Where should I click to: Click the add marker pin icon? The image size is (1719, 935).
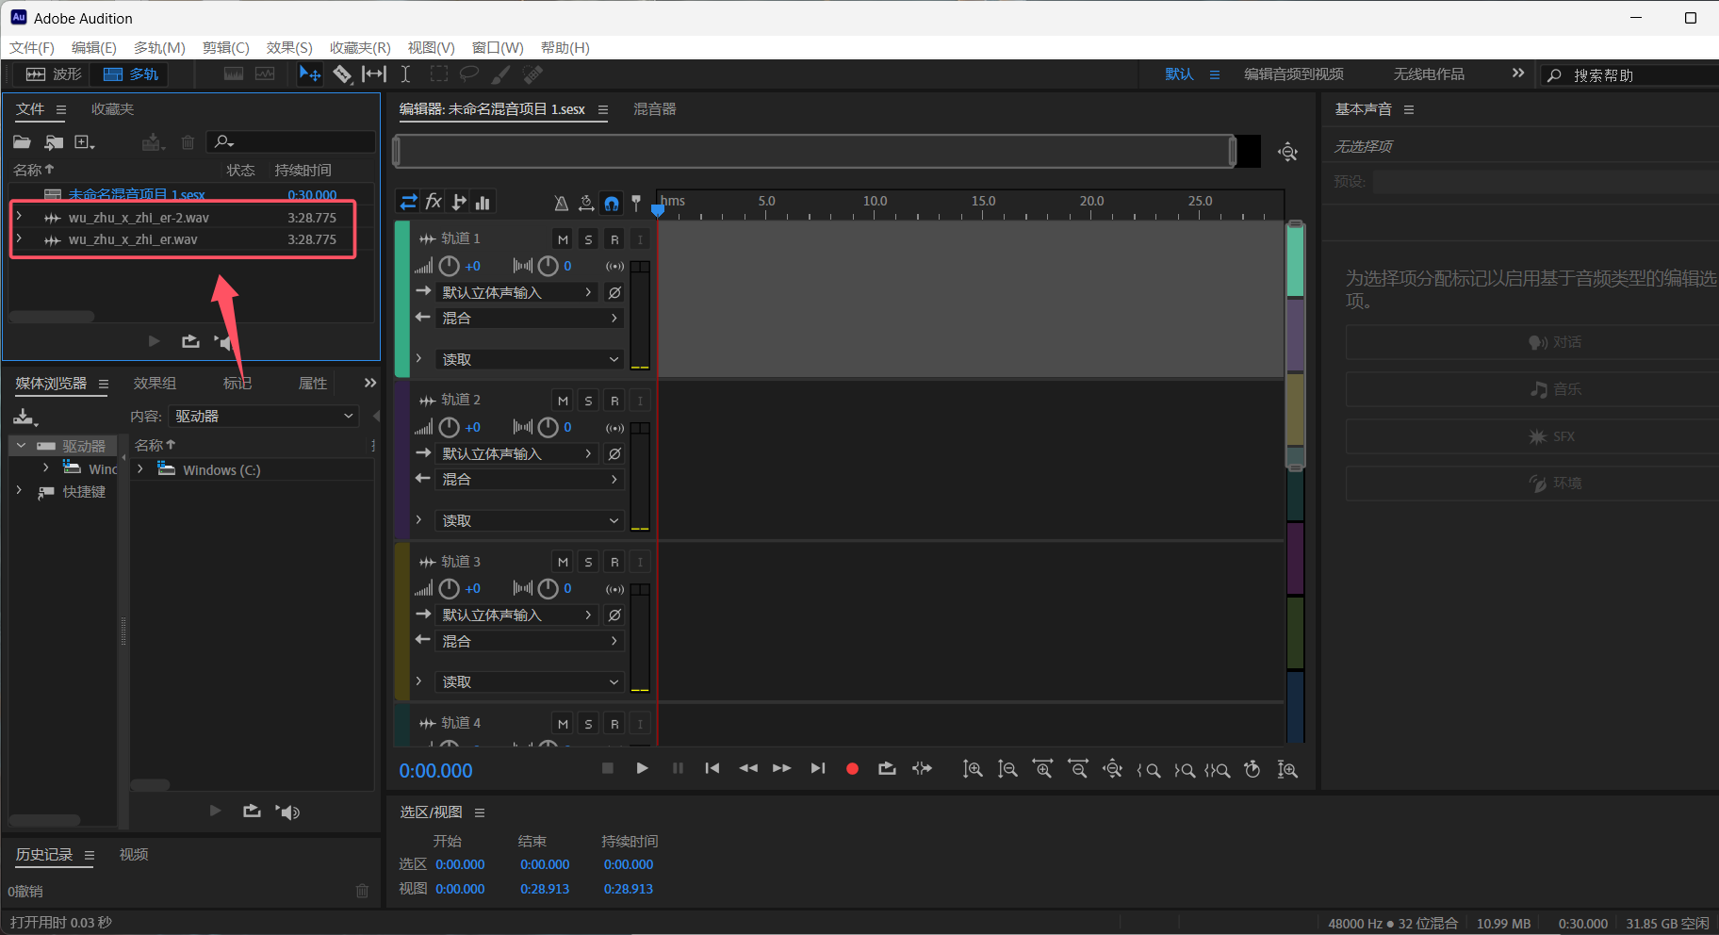(636, 203)
